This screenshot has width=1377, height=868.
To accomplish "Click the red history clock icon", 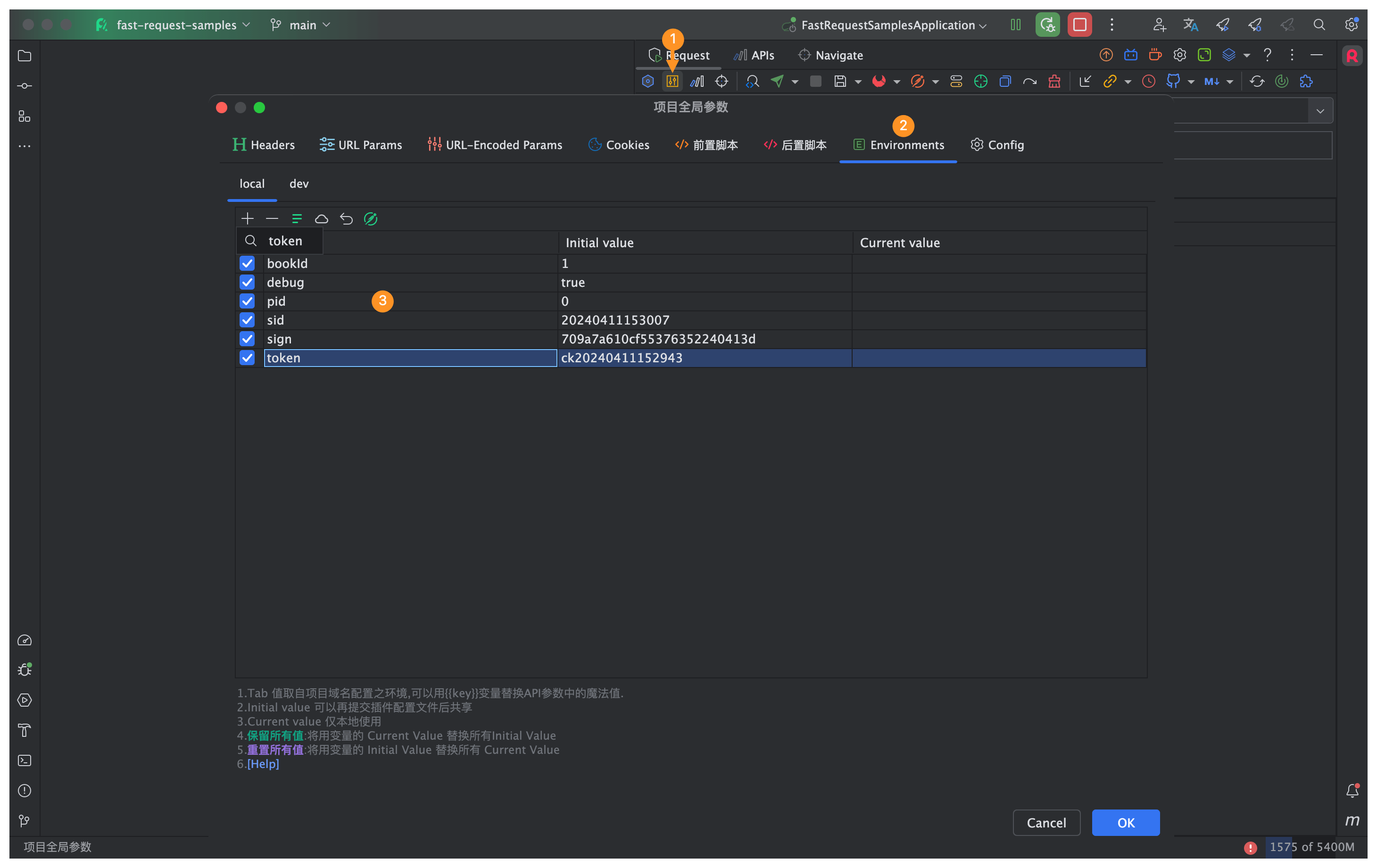I will coord(1148,81).
